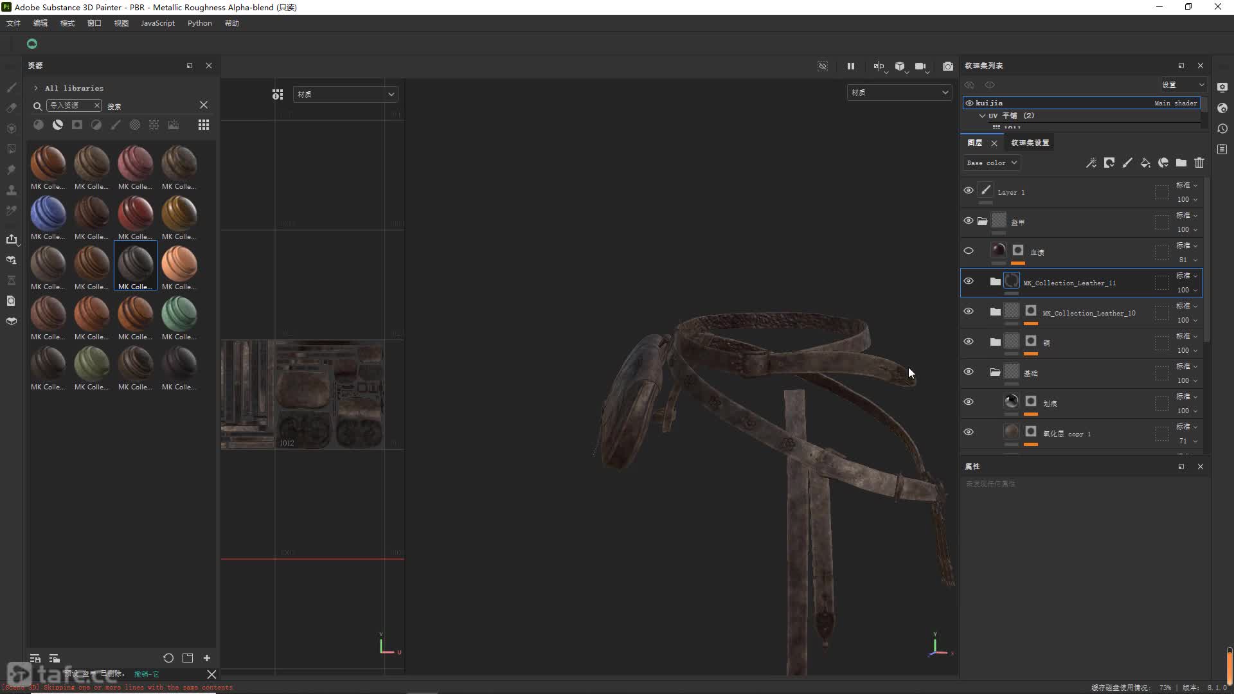Remove the 导入资源 search filter tag
The height and width of the screenshot is (694, 1234).
click(96, 105)
